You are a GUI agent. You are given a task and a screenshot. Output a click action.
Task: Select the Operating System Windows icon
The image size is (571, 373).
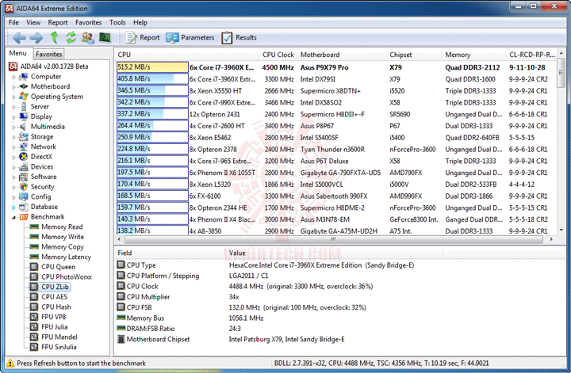(x=24, y=97)
